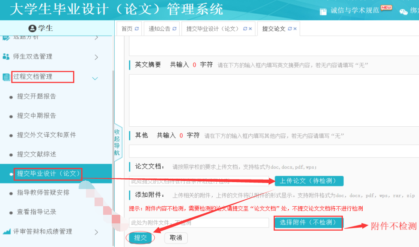Click the refresh icon on 通知公告 tab
The width and height of the screenshot is (419, 247).
tap(174, 29)
